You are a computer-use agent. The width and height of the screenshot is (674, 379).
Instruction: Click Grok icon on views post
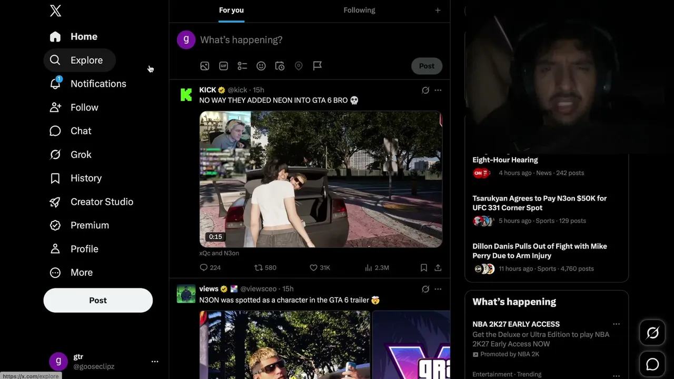(425, 289)
